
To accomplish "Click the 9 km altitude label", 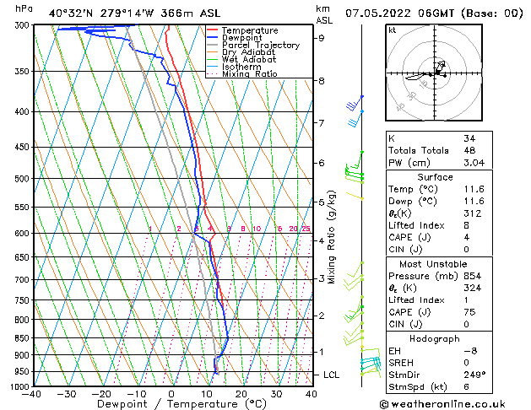I will pyautogui.click(x=321, y=38).
